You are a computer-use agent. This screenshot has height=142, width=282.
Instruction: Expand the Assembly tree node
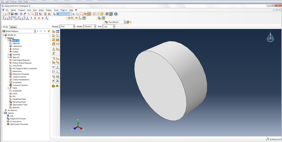(8, 54)
